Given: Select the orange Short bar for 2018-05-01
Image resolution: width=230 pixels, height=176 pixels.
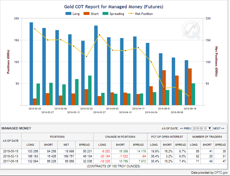Looking at the screenshot, I should 164,88.
